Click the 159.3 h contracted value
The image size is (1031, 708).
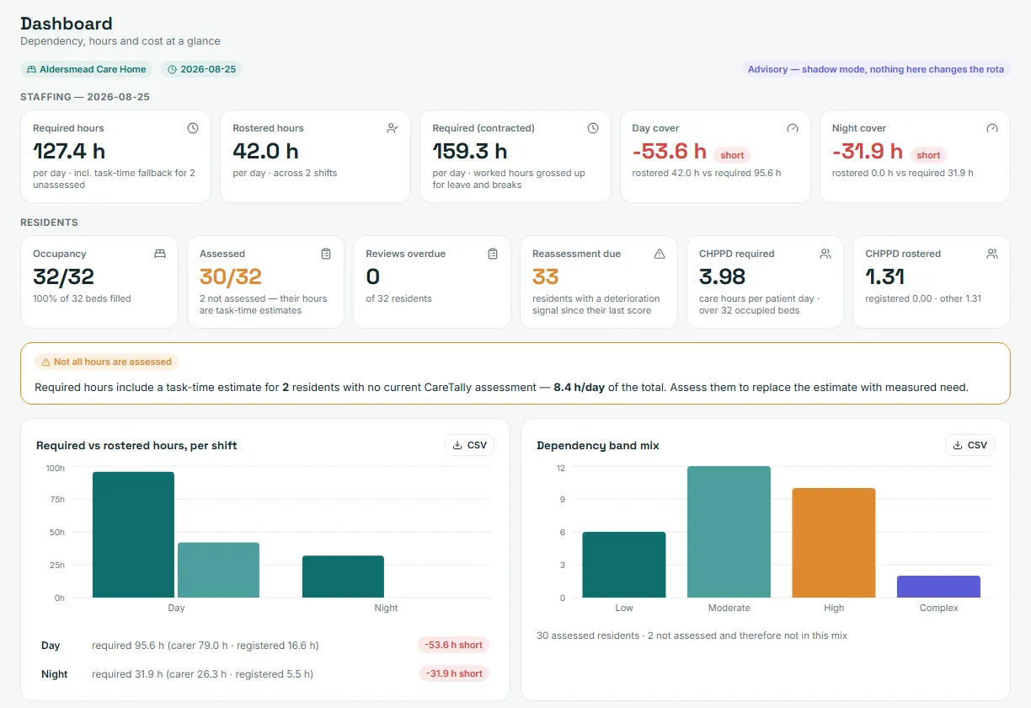pyautogui.click(x=470, y=152)
